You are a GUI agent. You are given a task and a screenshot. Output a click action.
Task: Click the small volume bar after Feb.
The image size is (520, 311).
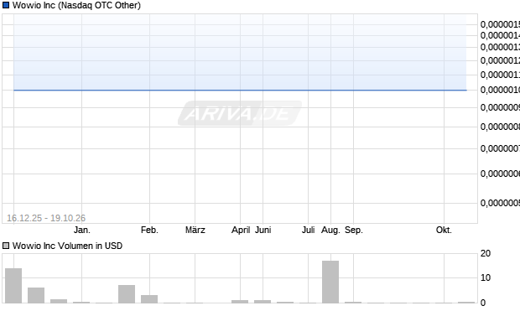point(149,299)
